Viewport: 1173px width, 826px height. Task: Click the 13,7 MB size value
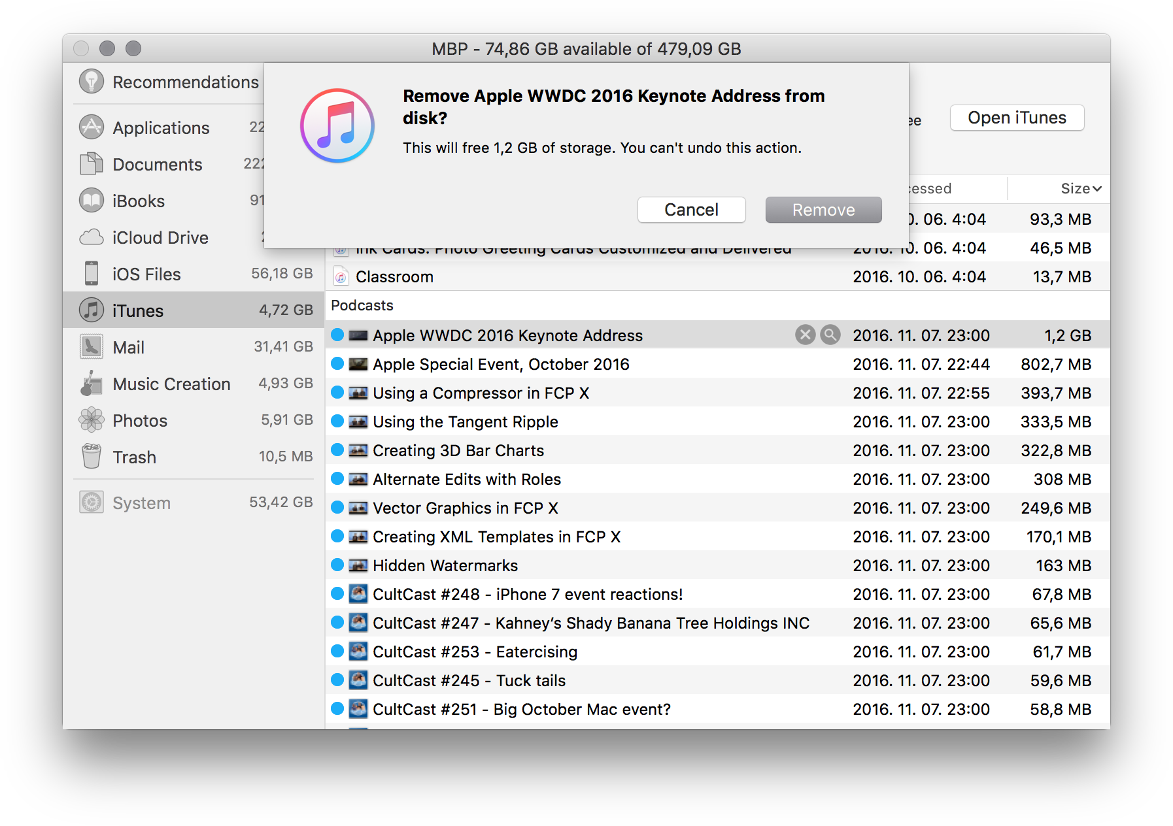(1062, 276)
